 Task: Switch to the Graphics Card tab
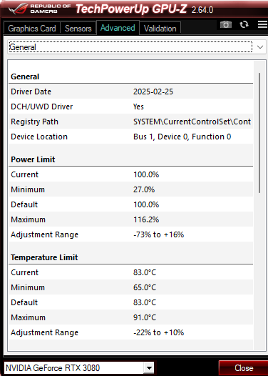(32, 29)
